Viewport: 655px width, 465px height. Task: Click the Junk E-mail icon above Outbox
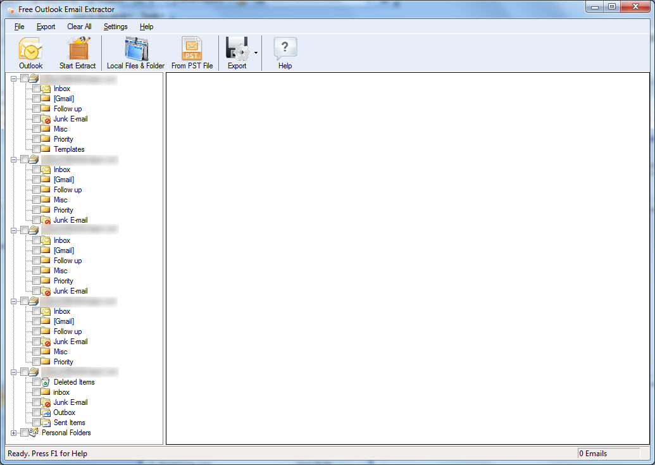coord(46,402)
